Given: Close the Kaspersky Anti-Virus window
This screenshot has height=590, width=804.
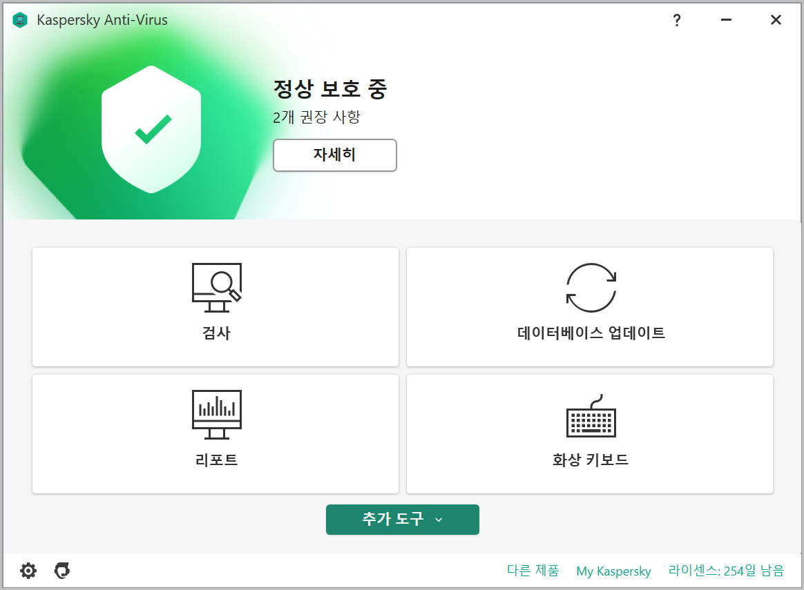Looking at the screenshot, I should (776, 20).
